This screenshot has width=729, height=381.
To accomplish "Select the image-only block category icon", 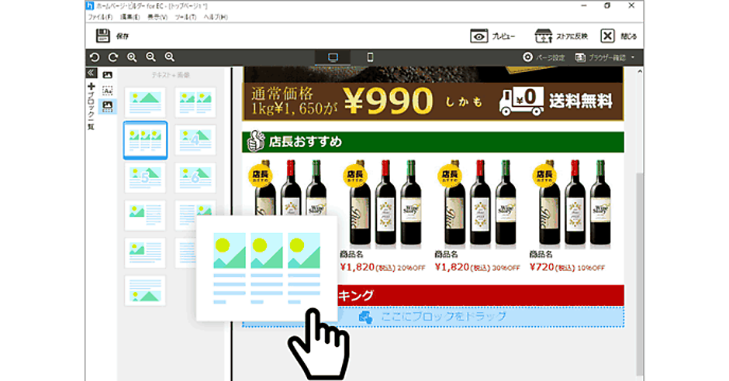I will (108, 75).
